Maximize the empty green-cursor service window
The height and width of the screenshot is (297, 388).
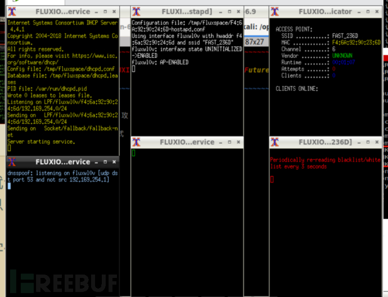[229, 142]
